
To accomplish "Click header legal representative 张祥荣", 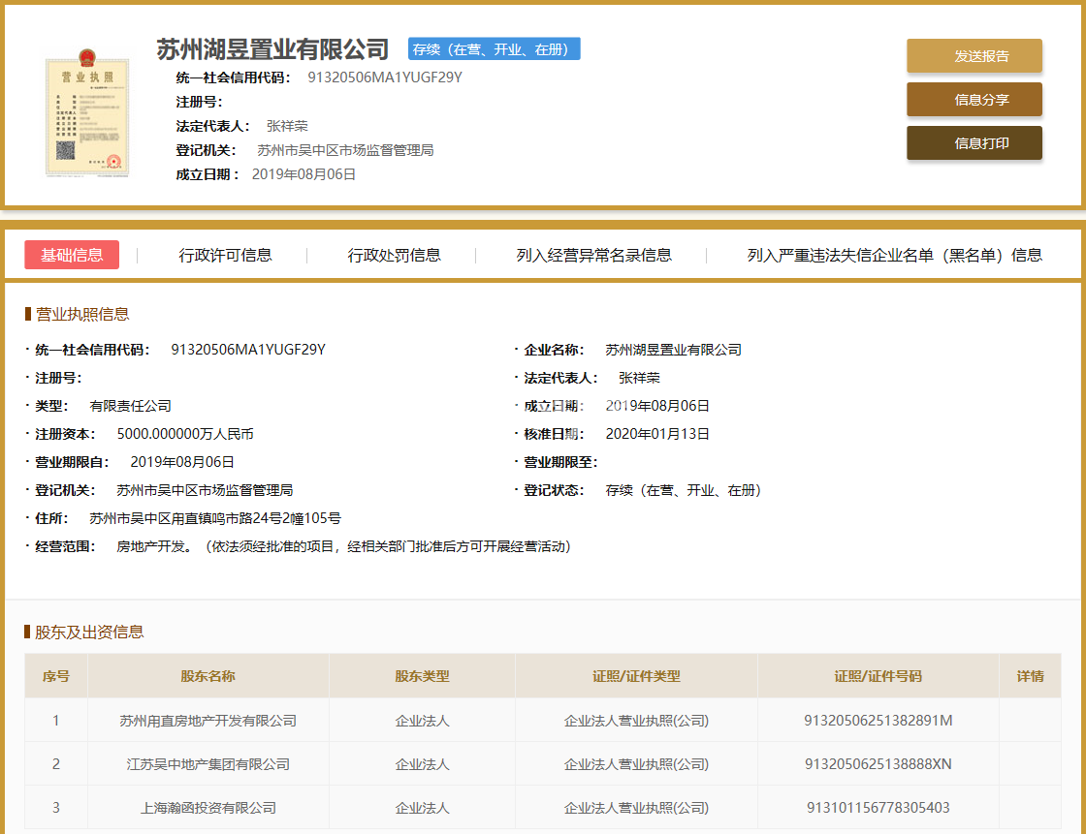I will (287, 126).
